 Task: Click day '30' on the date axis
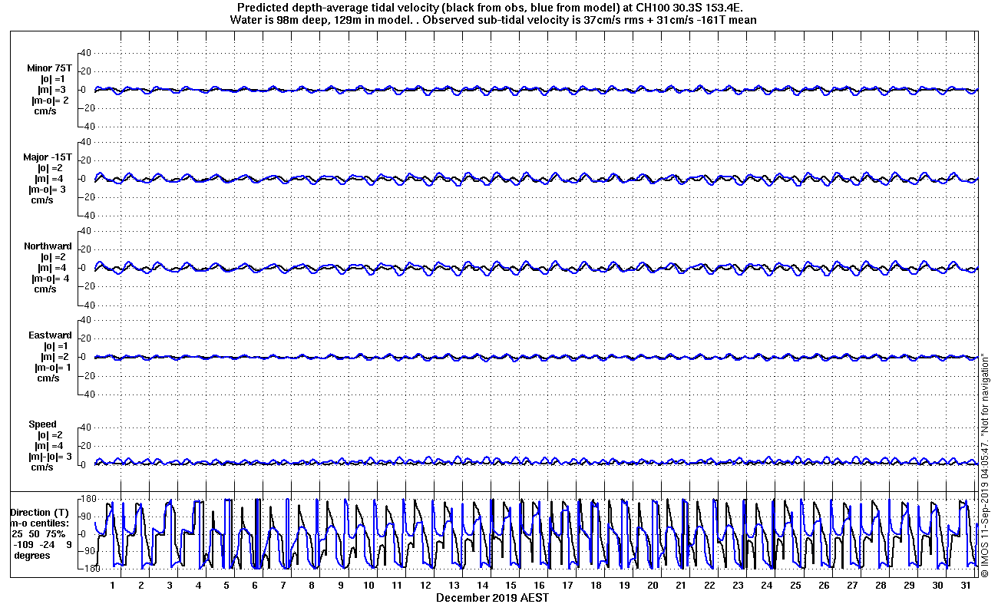point(937,586)
